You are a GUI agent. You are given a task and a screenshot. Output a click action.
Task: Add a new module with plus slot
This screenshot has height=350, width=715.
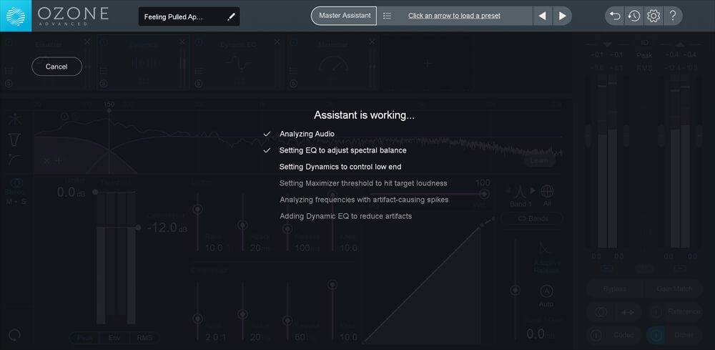(x=428, y=64)
